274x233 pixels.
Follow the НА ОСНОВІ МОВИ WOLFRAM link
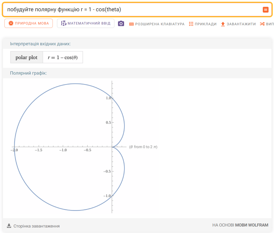point(240,225)
